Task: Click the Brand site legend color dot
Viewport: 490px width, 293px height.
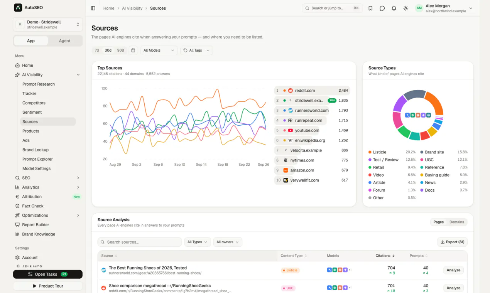Action: 422,152
